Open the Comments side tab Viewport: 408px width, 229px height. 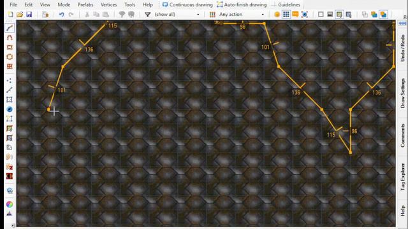(x=402, y=135)
